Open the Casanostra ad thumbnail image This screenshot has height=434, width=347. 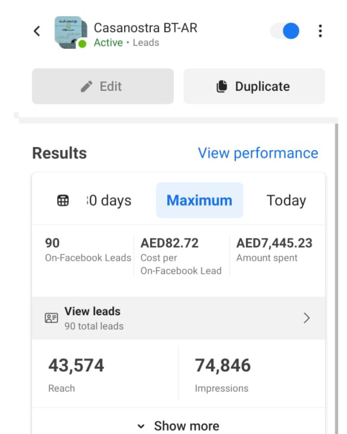click(70, 32)
